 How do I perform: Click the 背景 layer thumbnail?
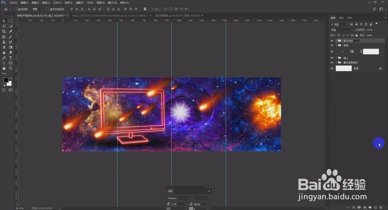click(343, 68)
